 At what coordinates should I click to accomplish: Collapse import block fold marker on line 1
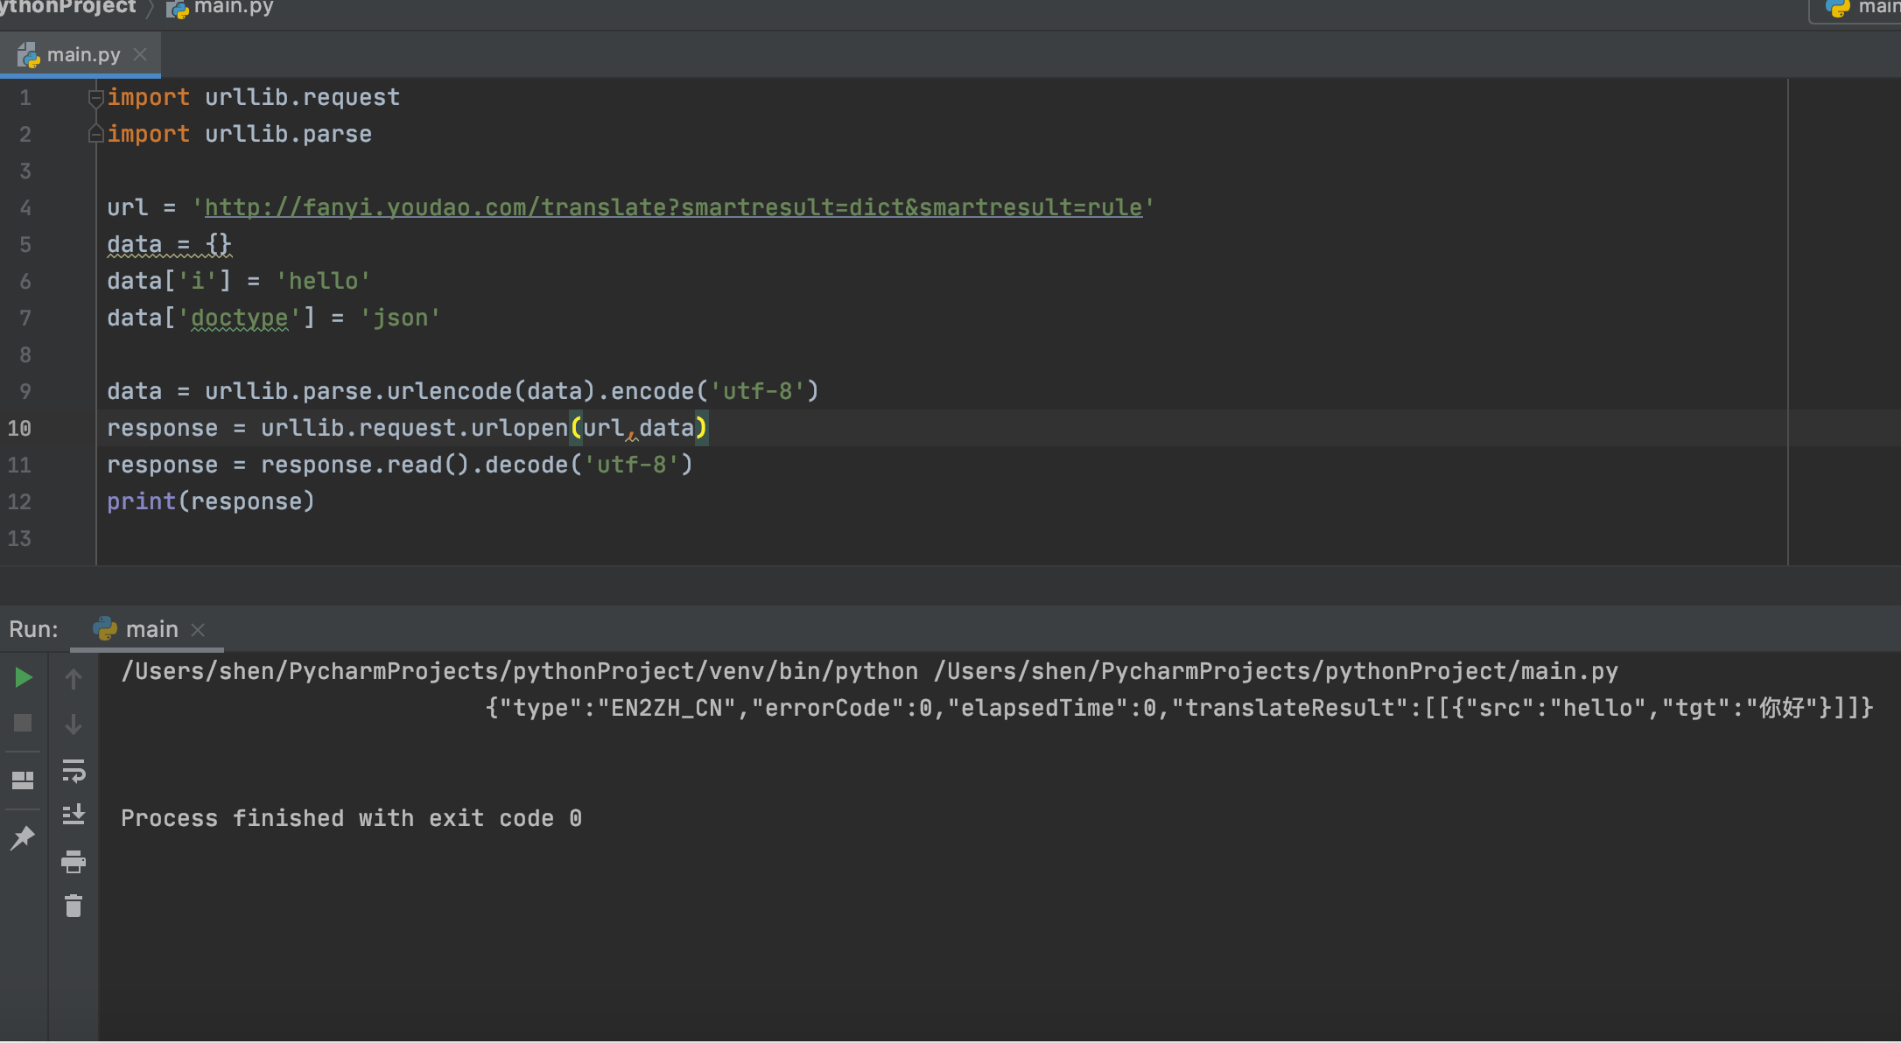95,98
